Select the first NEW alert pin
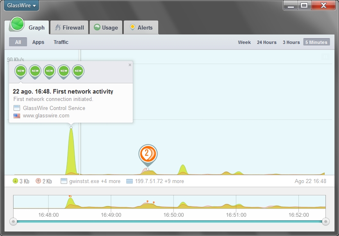Viewport: 339px width, 236px height. pyautogui.click(x=21, y=72)
